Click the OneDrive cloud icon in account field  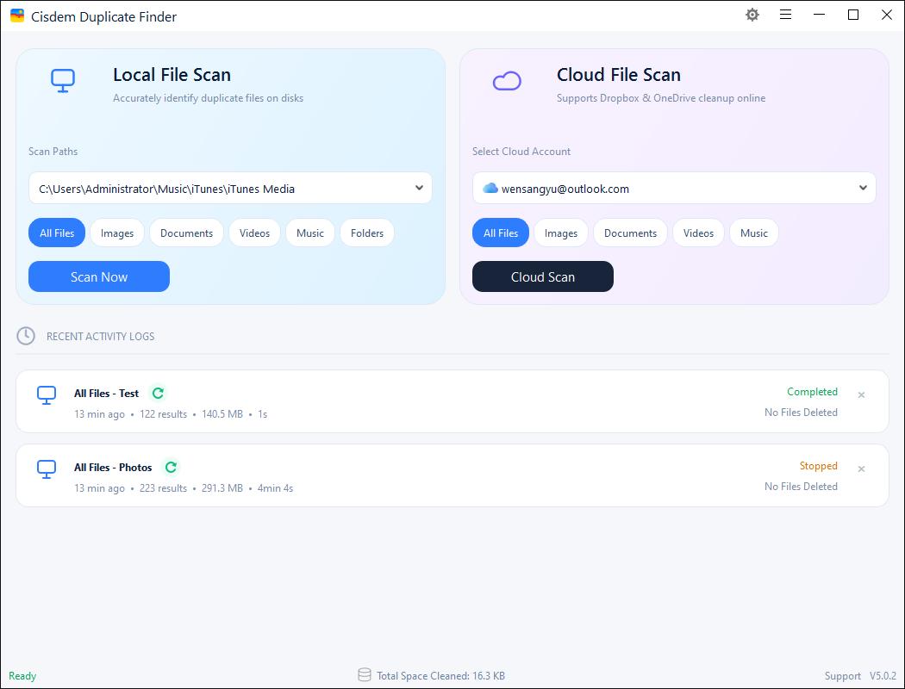pyautogui.click(x=490, y=188)
